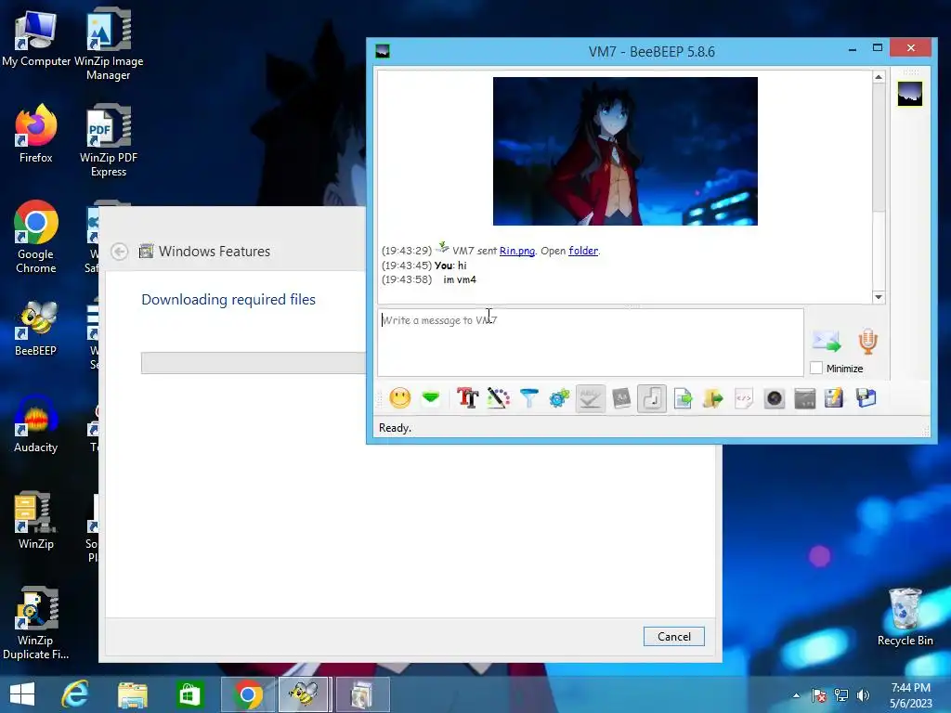
Task: Click the file transfer icon beside VM7 sent
Action: (443, 247)
